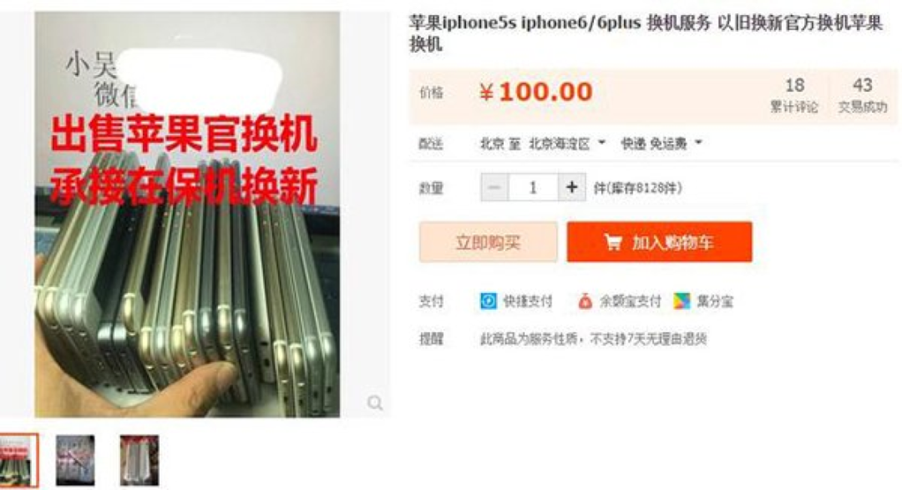This screenshot has height=490, width=902.
Task: View the 43 交易成功 transactions count
Action: tap(862, 95)
